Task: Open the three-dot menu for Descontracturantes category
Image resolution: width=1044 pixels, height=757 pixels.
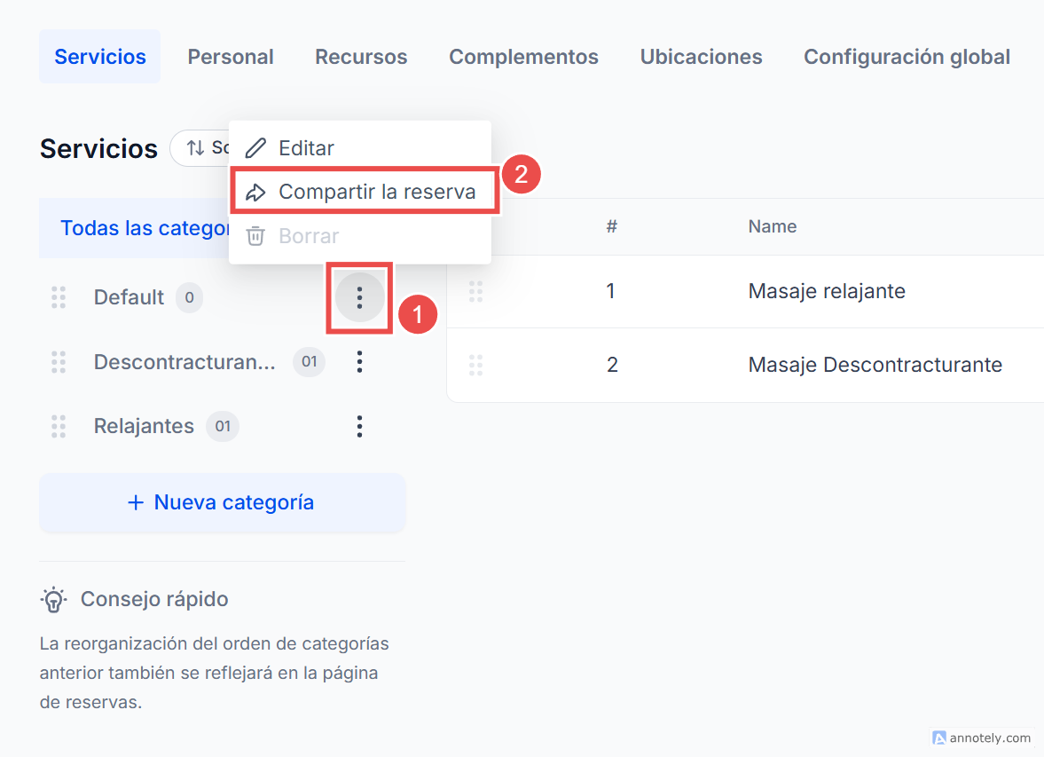Action: click(359, 362)
